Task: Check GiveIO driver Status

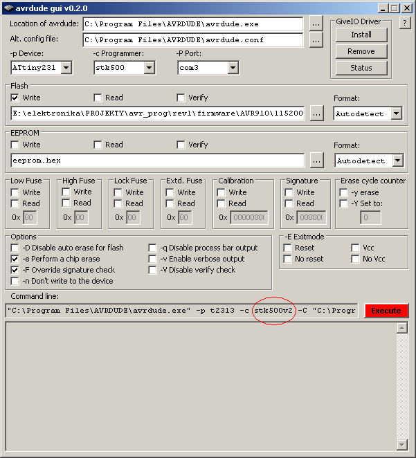Action: click(361, 68)
